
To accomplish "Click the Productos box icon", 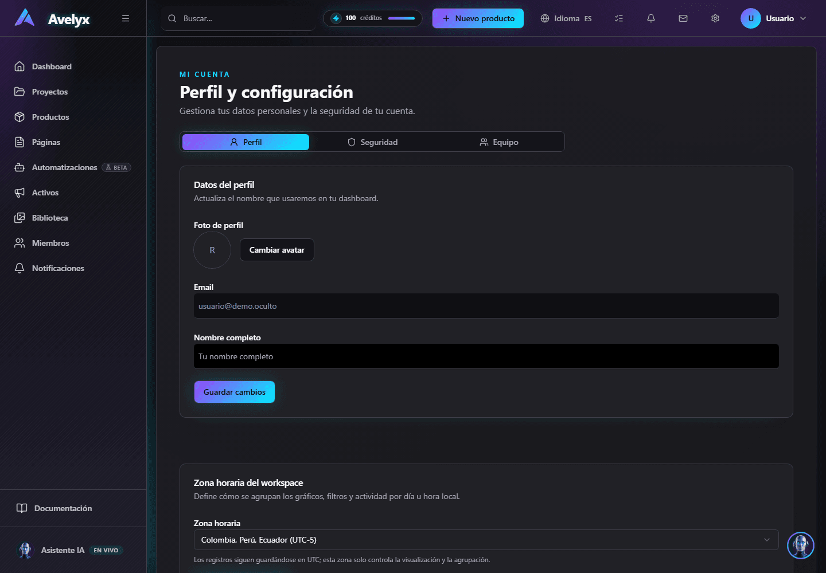I will [x=20, y=117].
